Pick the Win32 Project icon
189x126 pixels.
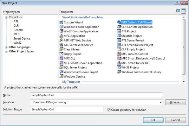(x=119, y=67)
